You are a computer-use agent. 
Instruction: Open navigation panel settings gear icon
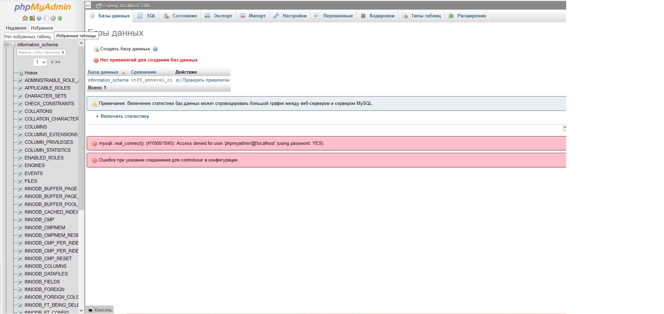(53, 18)
